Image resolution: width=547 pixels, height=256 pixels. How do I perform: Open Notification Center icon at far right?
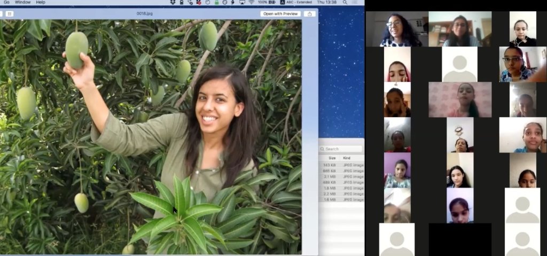point(355,3)
